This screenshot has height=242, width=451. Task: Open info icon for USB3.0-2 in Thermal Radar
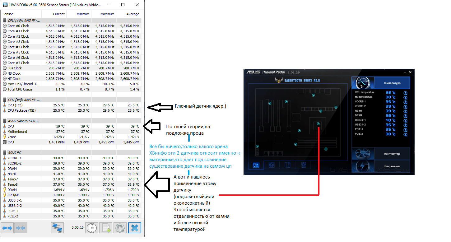405,125
